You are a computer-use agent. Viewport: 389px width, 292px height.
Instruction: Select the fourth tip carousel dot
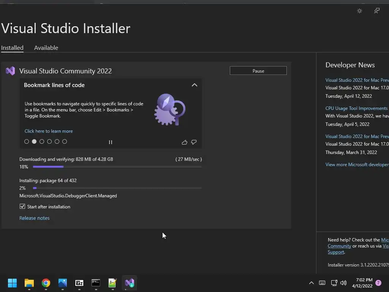49,141
